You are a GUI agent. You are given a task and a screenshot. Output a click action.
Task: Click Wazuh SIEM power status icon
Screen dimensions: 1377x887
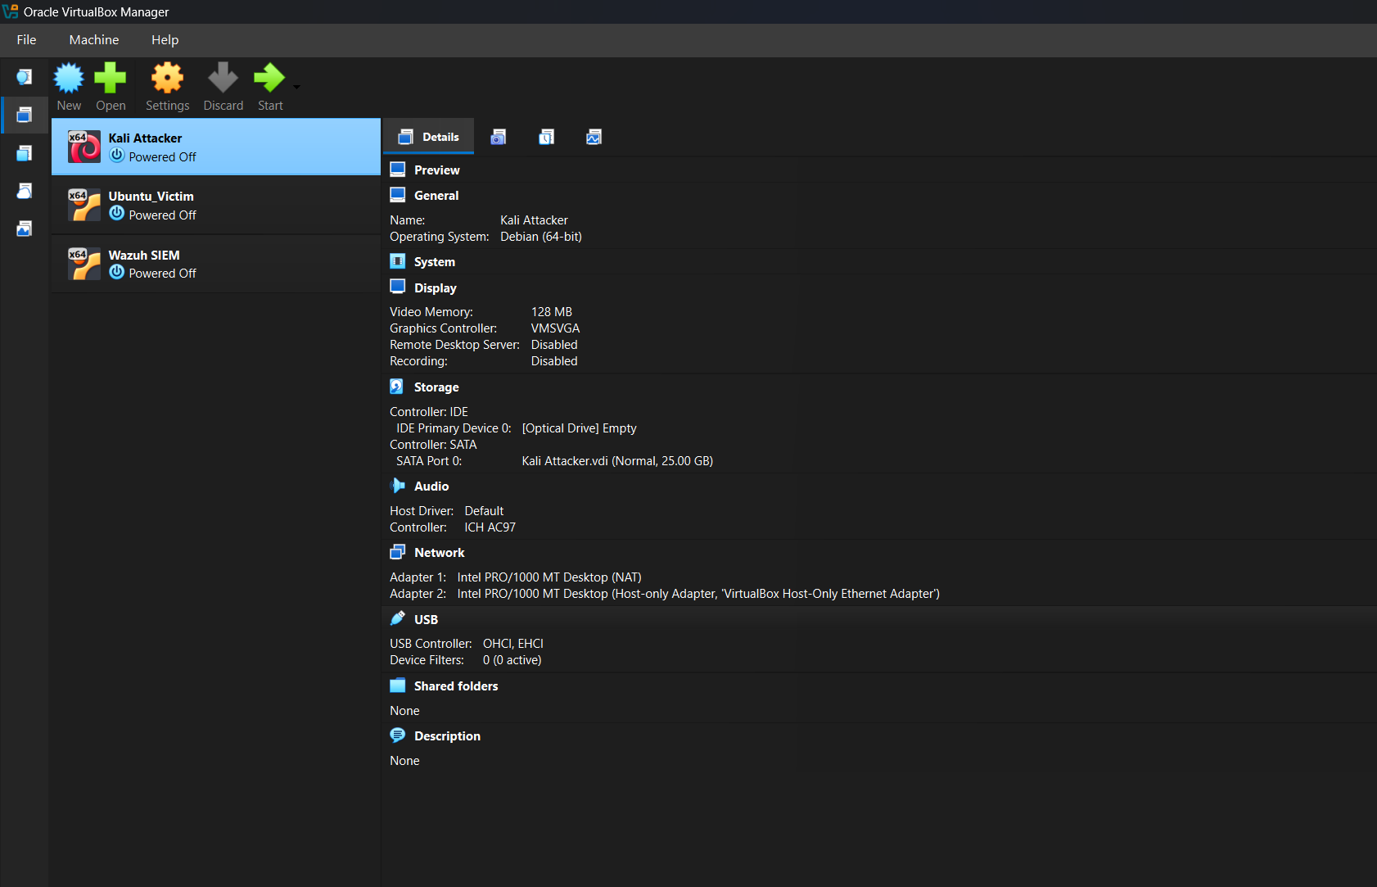[117, 272]
